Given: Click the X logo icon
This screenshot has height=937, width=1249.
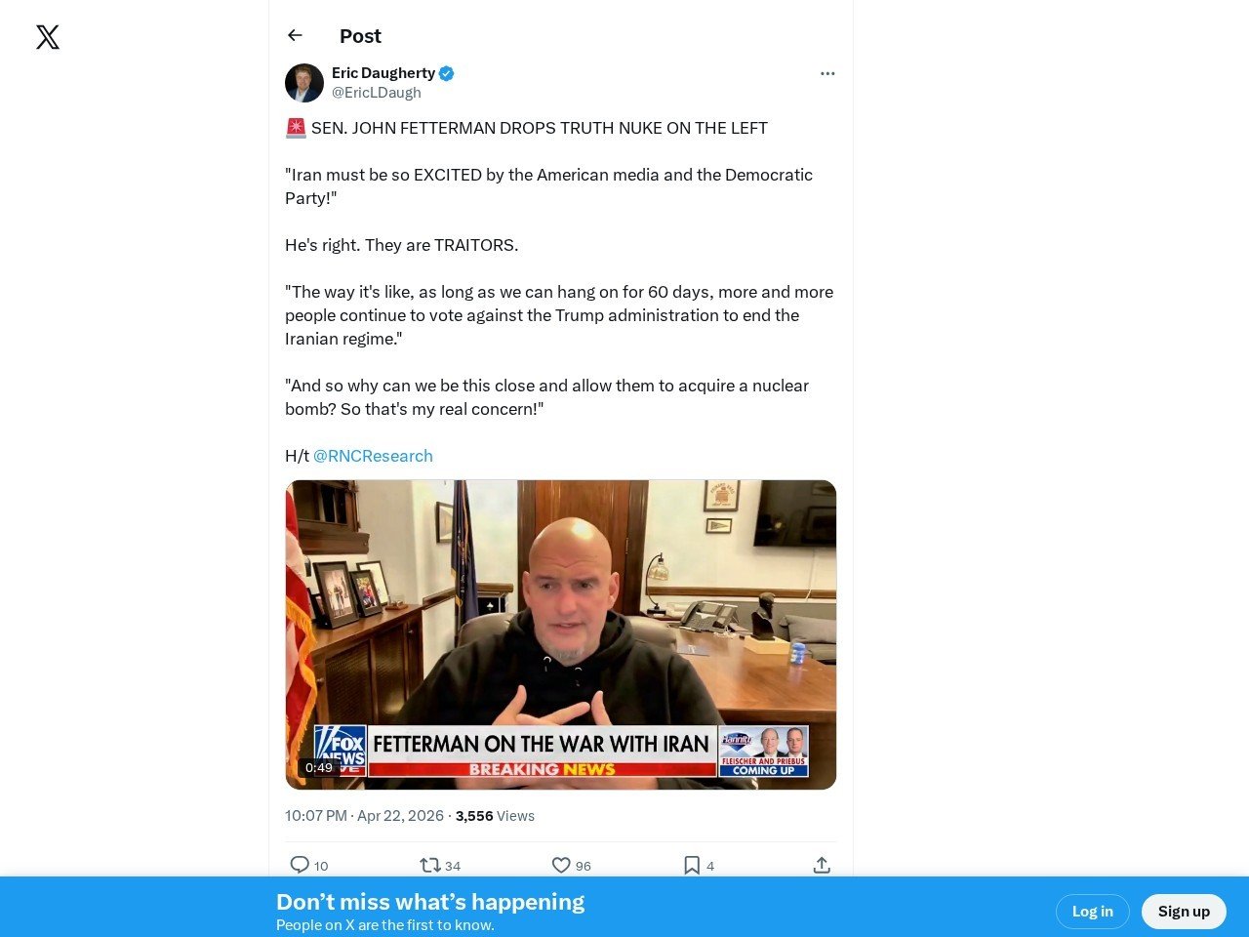Looking at the screenshot, I should (x=48, y=37).
